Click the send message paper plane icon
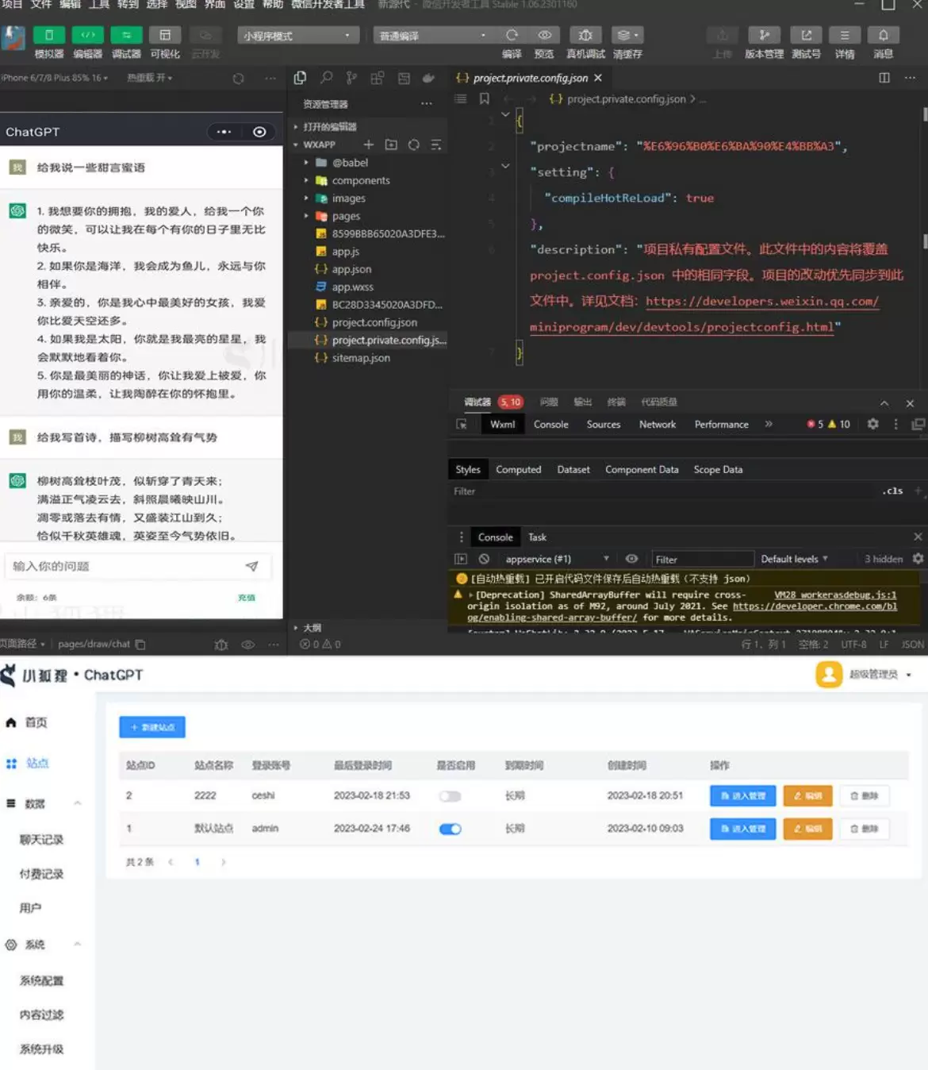This screenshot has width=928, height=1070. click(x=252, y=566)
